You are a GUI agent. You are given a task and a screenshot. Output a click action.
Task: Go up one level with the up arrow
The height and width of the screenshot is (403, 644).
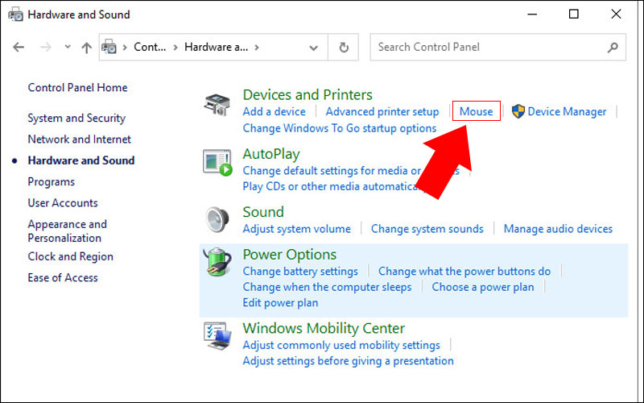[86, 48]
